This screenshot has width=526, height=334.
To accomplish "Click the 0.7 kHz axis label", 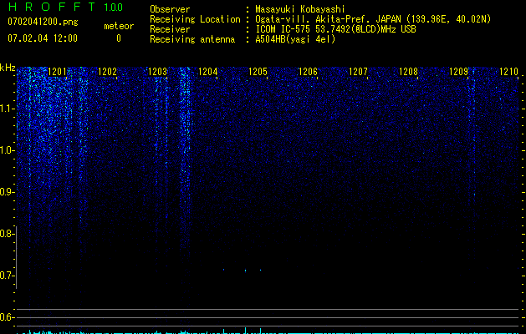I will click(x=7, y=276).
